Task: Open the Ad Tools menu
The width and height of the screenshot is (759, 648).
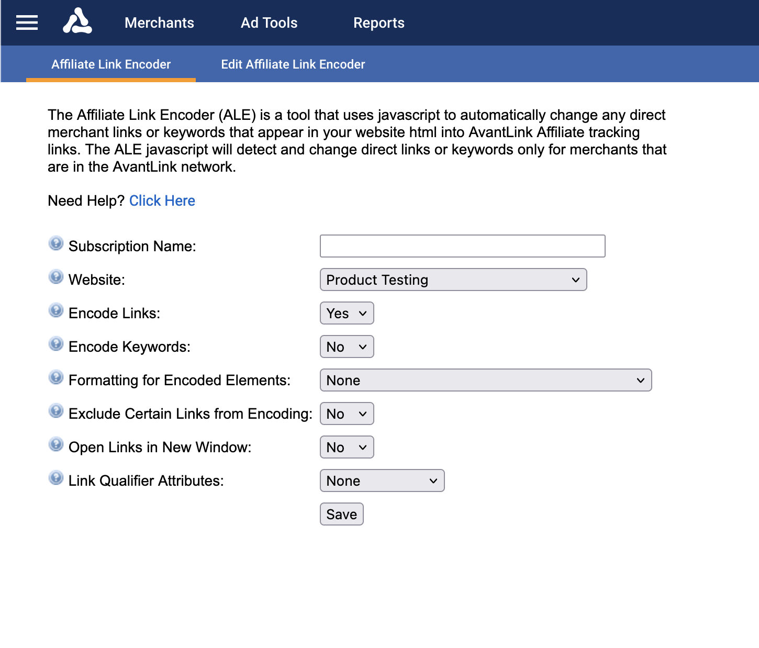Action: tap(269, 23)
